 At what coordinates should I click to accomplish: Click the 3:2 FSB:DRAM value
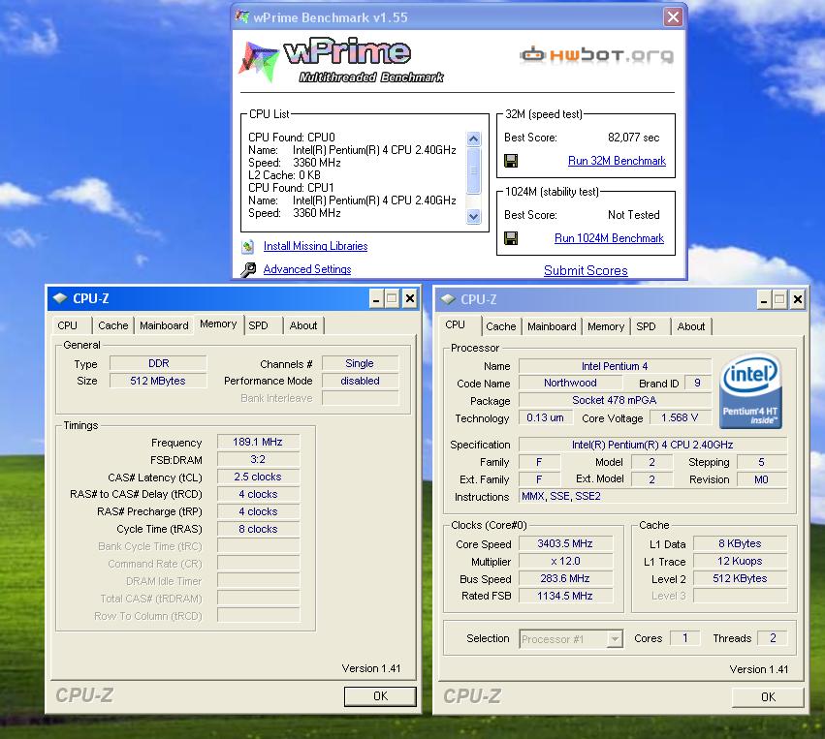tap(258, 459)
